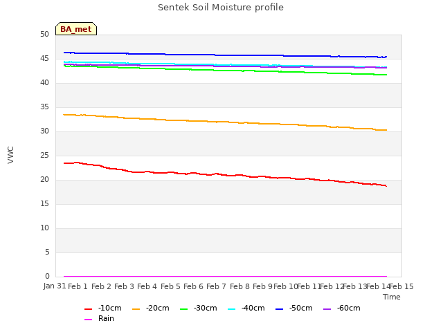Toggle the Rain legend entry
443x332 pixels.
point(99,318)
